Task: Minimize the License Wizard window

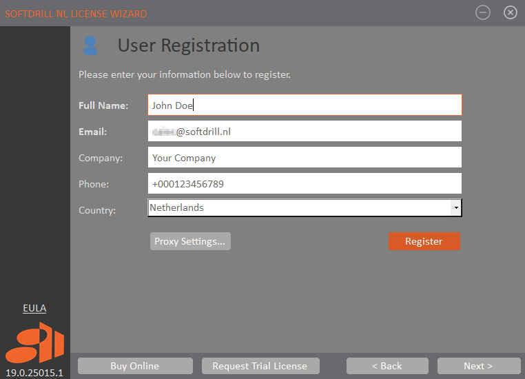Action: click(483, 12)
